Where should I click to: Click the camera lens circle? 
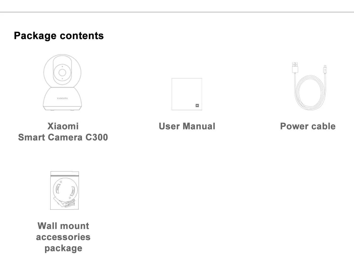[62, 72]
